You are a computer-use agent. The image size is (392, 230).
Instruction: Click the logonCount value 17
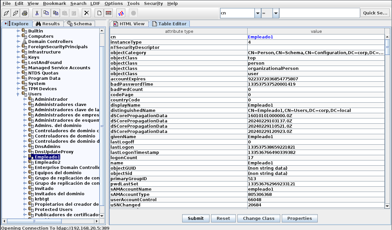[316, 158]
